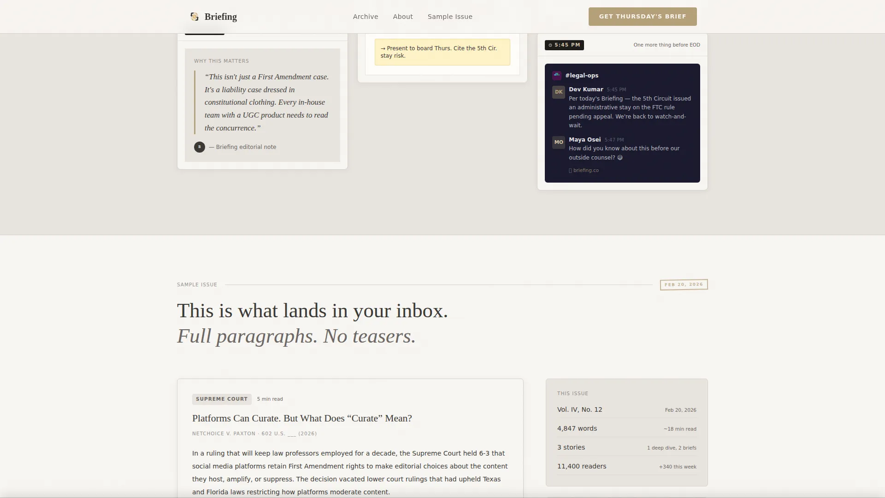Click the NetChoice v. Paxton citation
885x498 pixels.
(x=254, y=433)
